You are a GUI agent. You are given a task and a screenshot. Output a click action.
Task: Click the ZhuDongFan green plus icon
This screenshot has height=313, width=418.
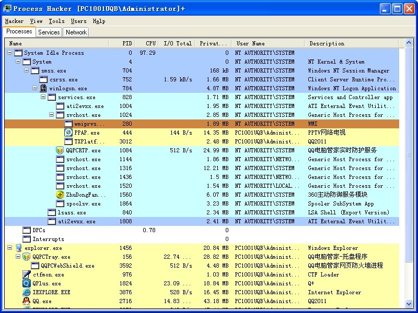click(x=60, y=195)
